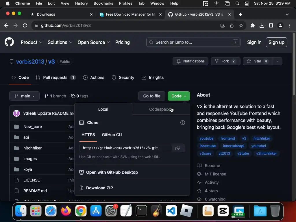Select the GitHub CLI clone option
This screenshot has width=296, height=222.
(112, 135)
